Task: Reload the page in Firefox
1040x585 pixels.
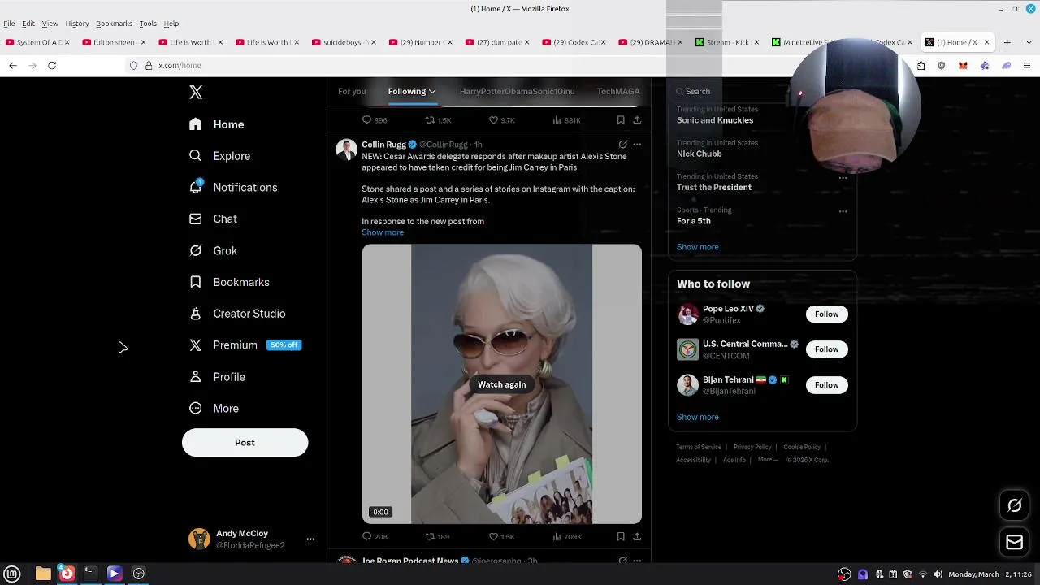Action: coord(52,65)
